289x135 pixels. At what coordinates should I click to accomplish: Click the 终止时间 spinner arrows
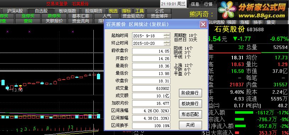pyautogui.click(x=167, y=43)
